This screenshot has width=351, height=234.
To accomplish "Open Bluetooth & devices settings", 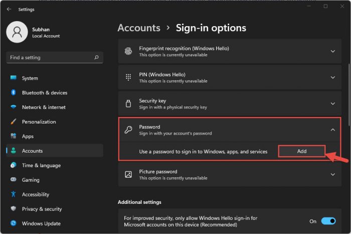I will 55,92.
